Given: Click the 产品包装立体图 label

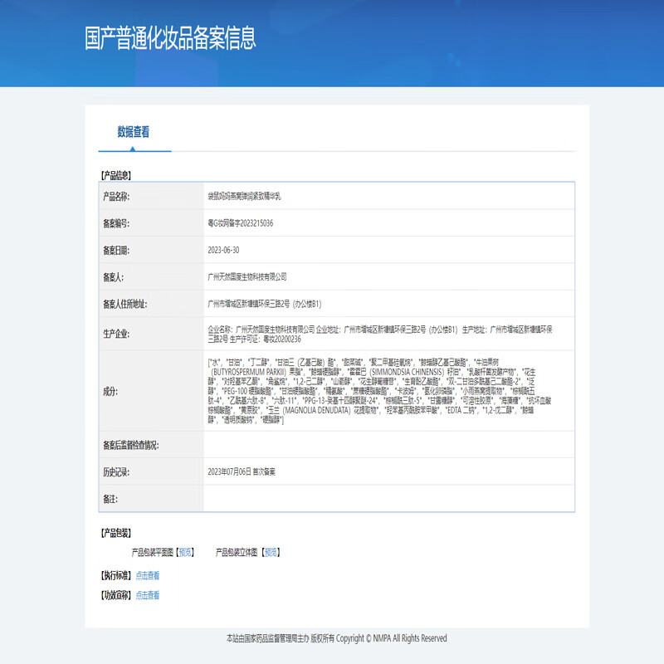Looking at the screenshot, I should click(x=237, y=552).
